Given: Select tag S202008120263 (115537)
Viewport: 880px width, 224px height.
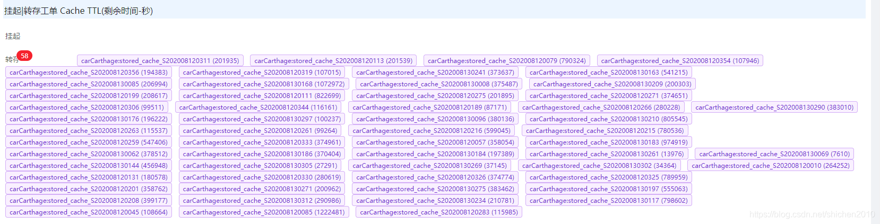Looking at the screenshot, I should coord(89,131).
